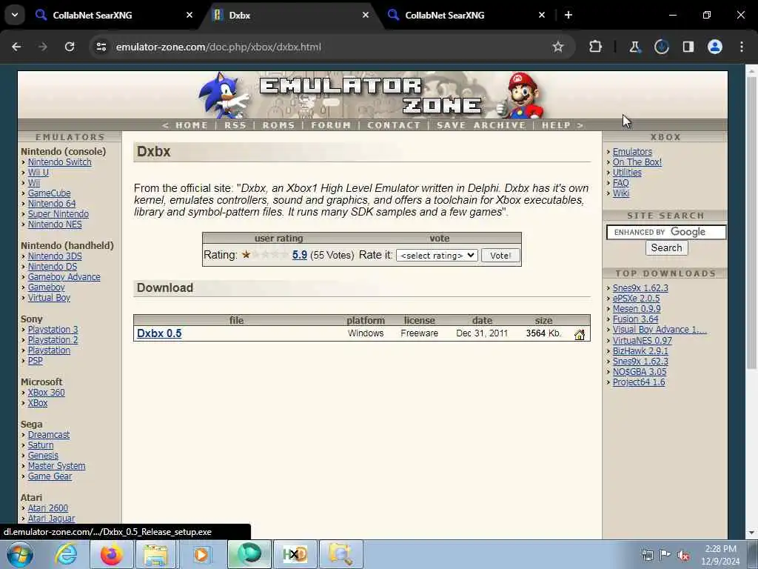Open XBox 360 emulators link
The image size is (758, 569).
(x=46, y=393)
